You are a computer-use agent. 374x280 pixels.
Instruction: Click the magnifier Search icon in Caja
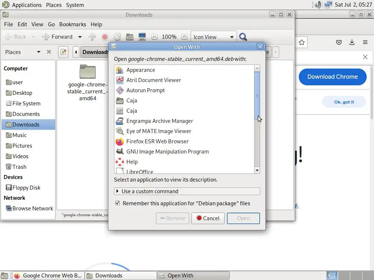(243, 37)
